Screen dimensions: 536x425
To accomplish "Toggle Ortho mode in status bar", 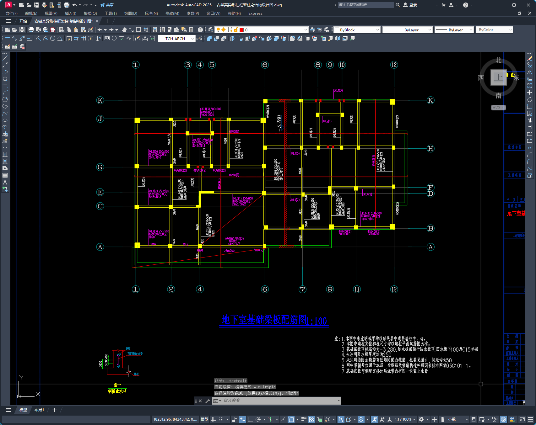I will 250,419.
